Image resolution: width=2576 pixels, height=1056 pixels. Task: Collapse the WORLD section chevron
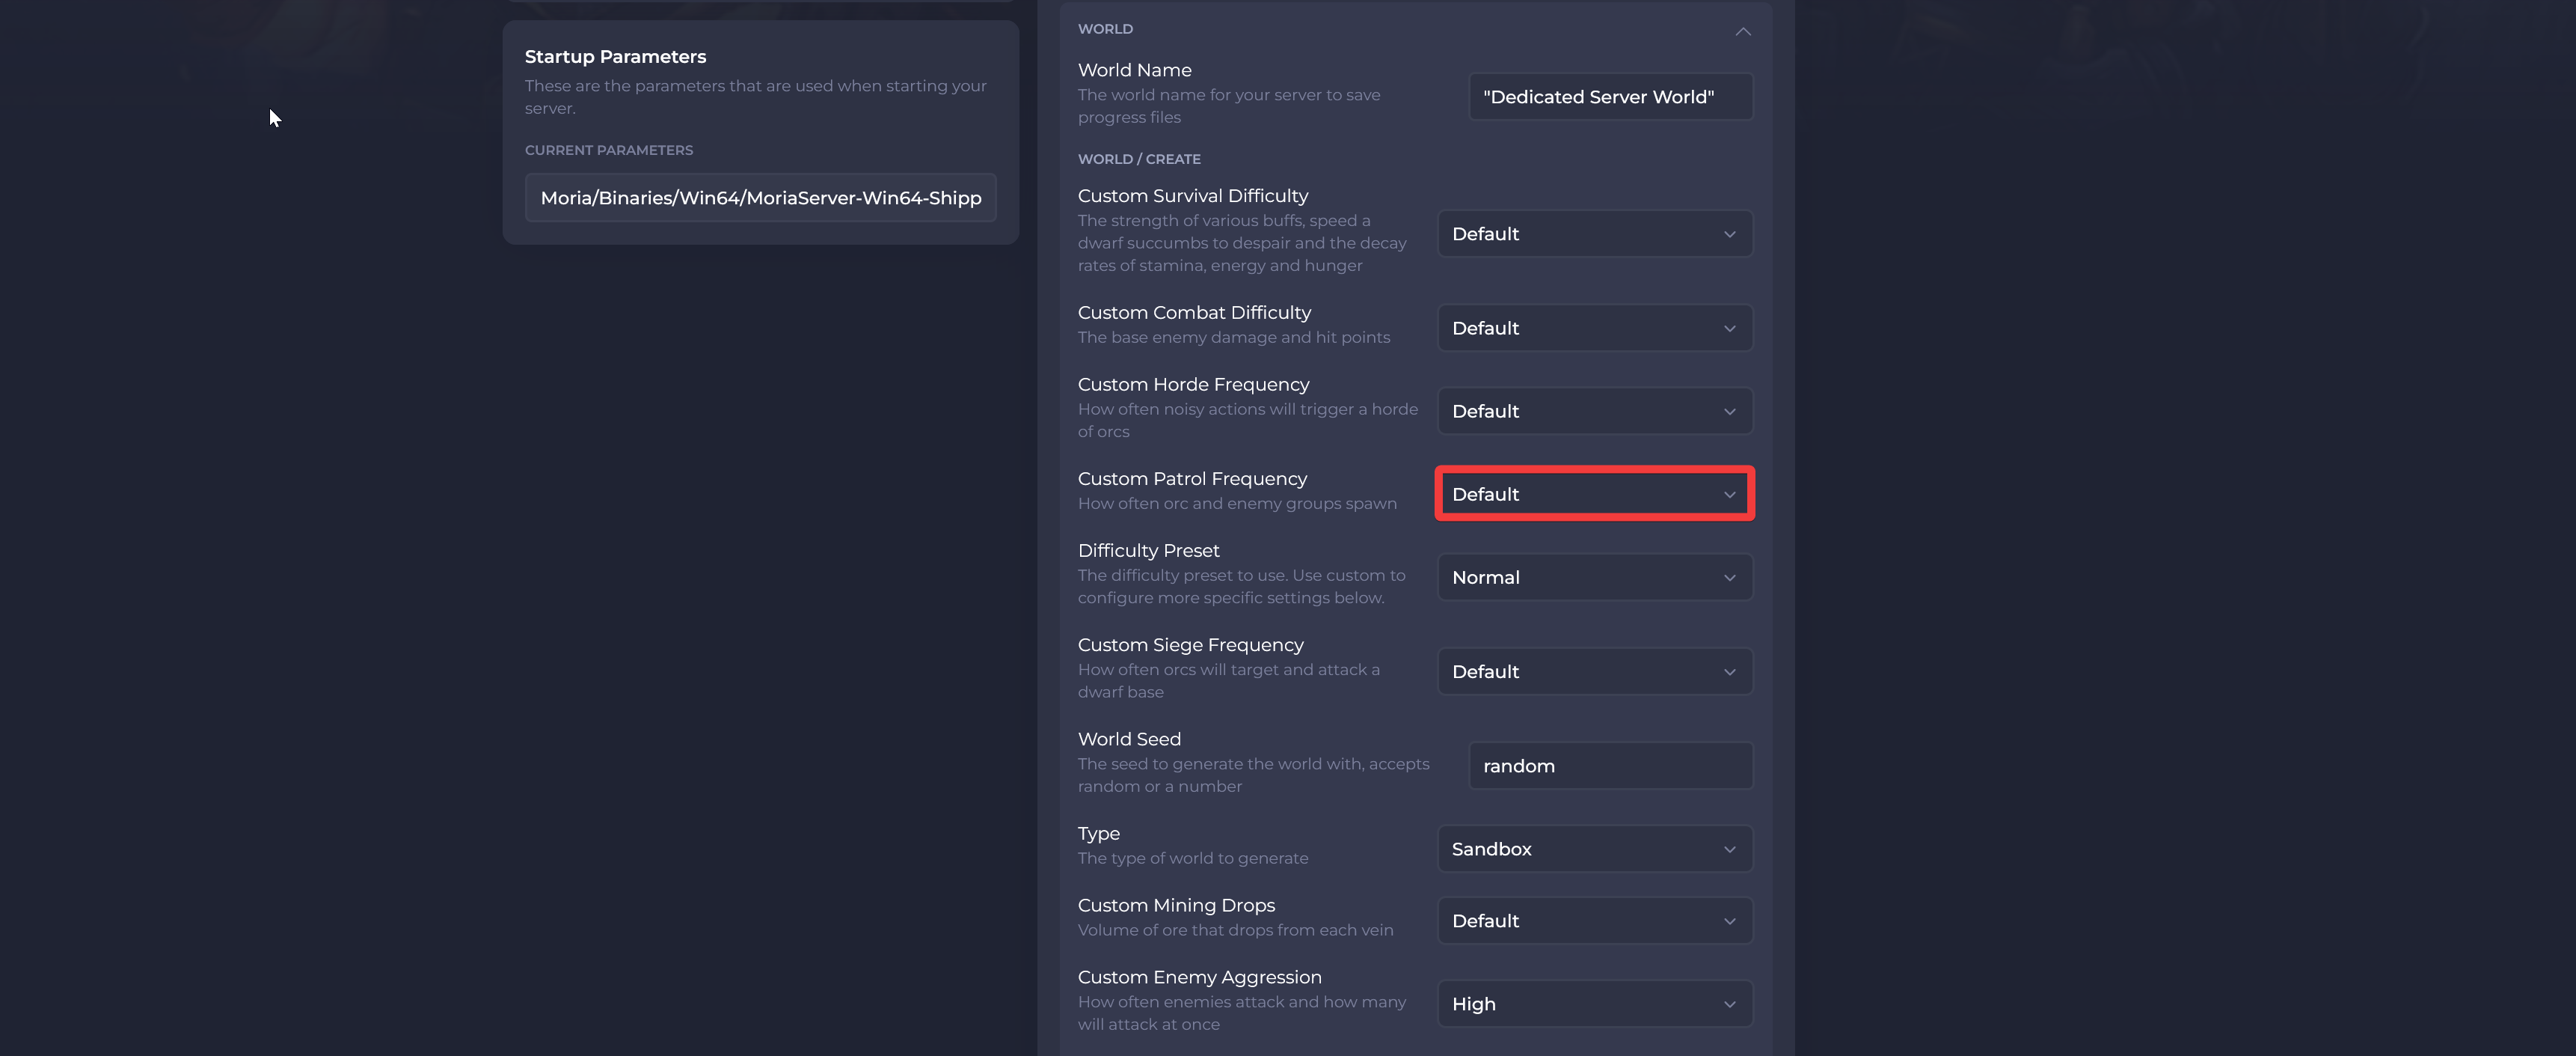coord(1743,31)
